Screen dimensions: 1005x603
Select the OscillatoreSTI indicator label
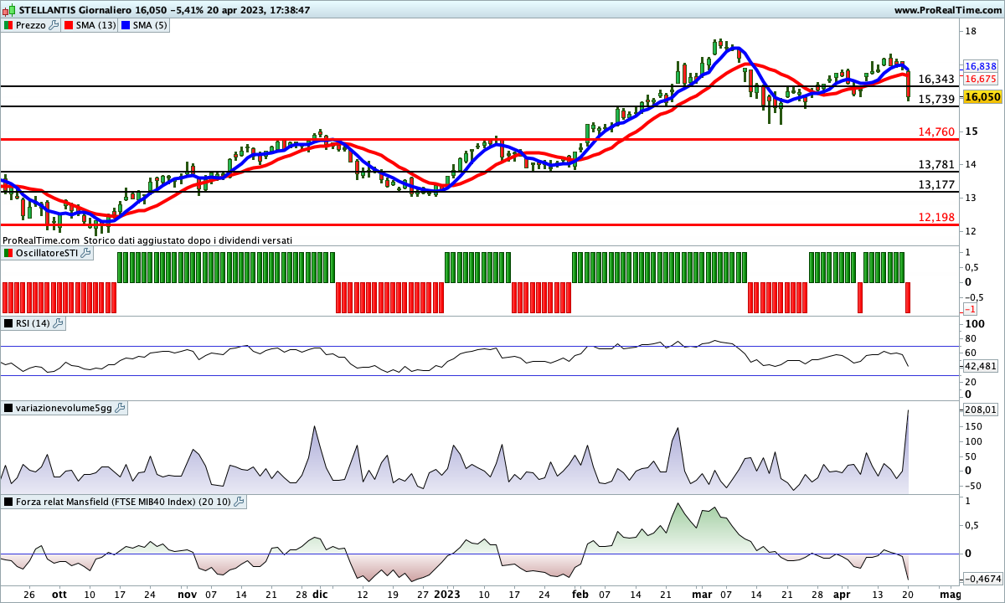(x=46, y=252)
